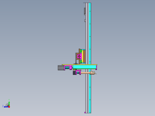Select the lower green slider block
This screenshot has width=155, height=116.
point(81,62)
